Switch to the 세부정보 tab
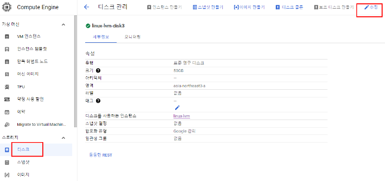 (101, 37)
